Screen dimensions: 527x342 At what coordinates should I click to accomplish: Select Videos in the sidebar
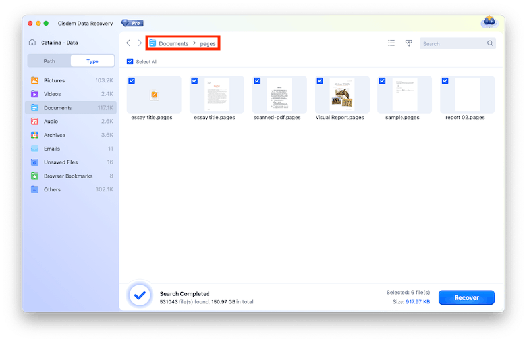[71, 94]
